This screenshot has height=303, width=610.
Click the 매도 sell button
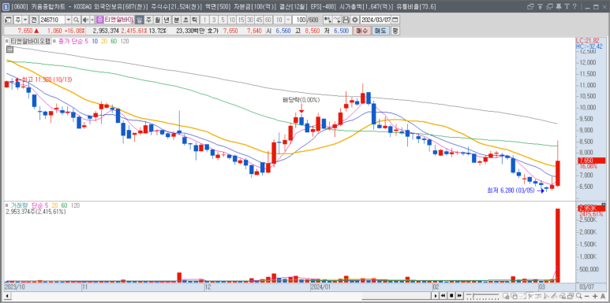[x=380, y=31]
